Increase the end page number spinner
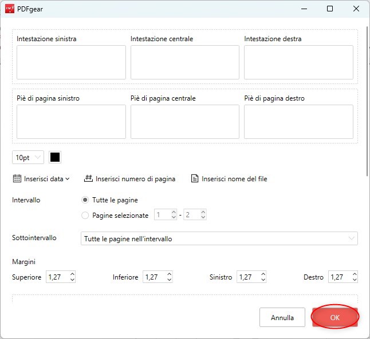 click(203, 212)
